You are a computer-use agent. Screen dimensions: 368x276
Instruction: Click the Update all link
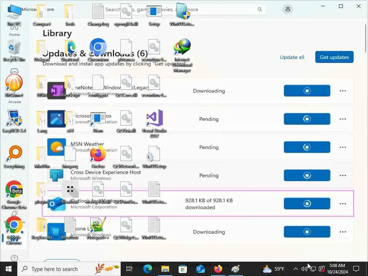pos(292,57)
